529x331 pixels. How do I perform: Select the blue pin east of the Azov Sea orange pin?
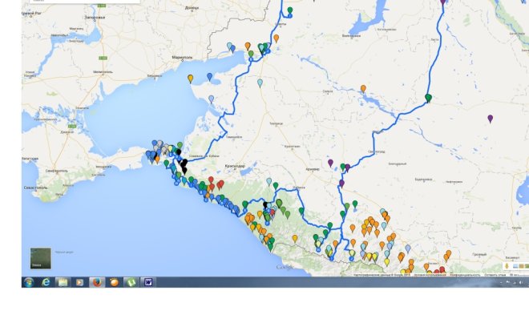[209, 77]
